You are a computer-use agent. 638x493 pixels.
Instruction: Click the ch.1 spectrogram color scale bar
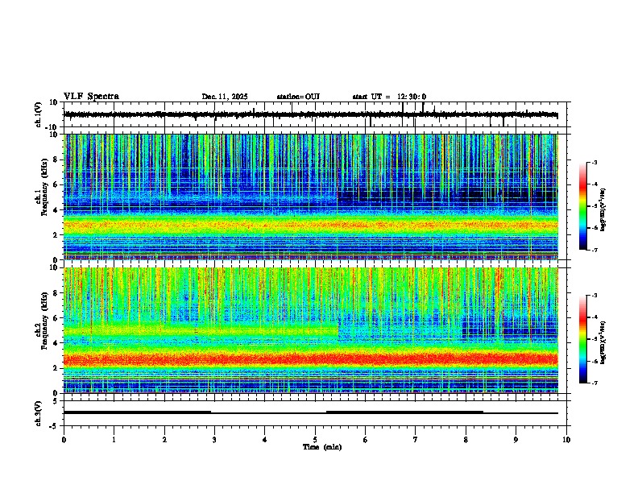582,206
